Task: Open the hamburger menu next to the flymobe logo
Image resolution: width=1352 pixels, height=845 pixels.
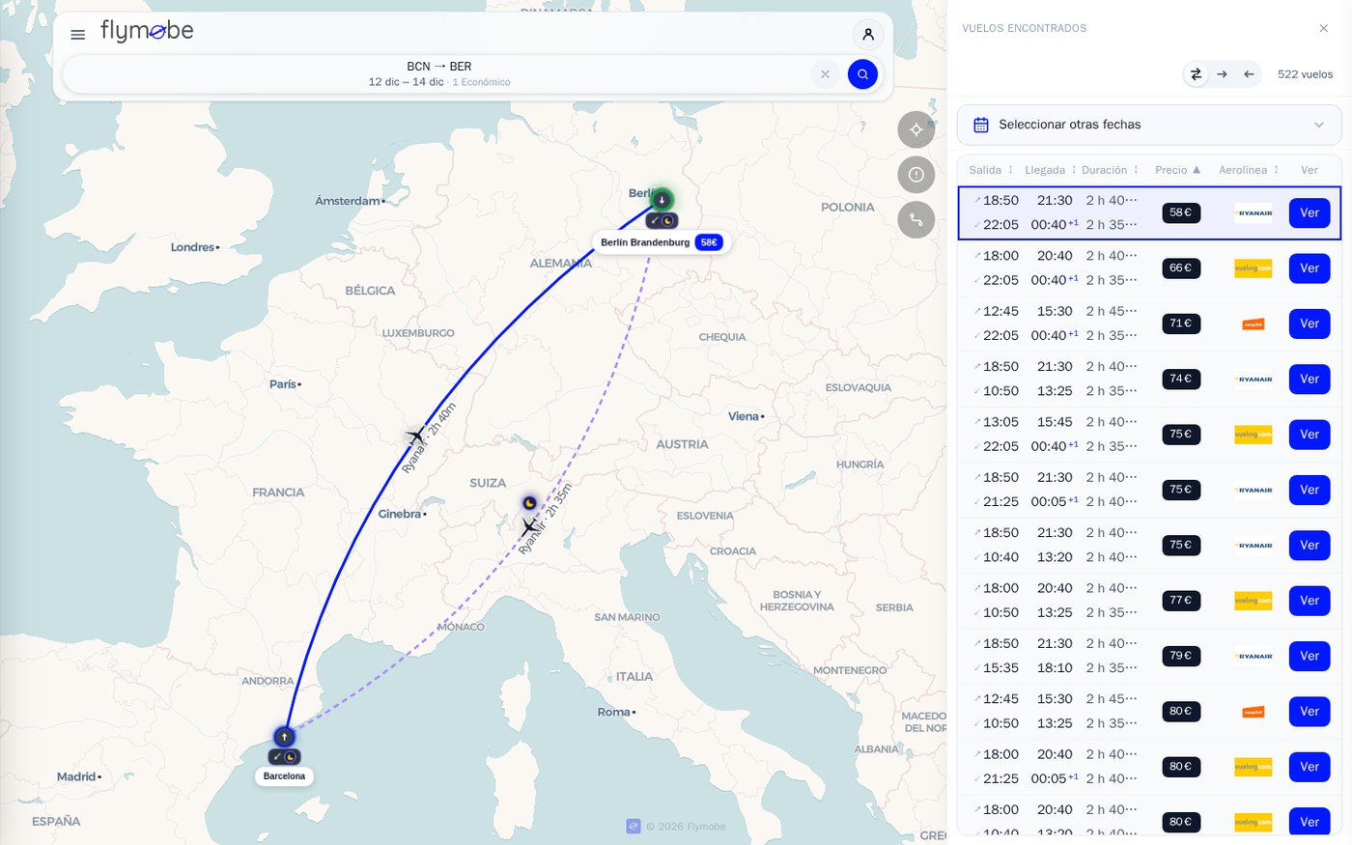Action: point(78,35)
